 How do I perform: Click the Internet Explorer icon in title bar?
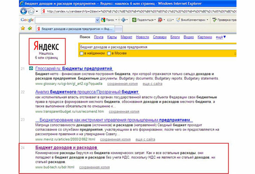pos(22,3)
